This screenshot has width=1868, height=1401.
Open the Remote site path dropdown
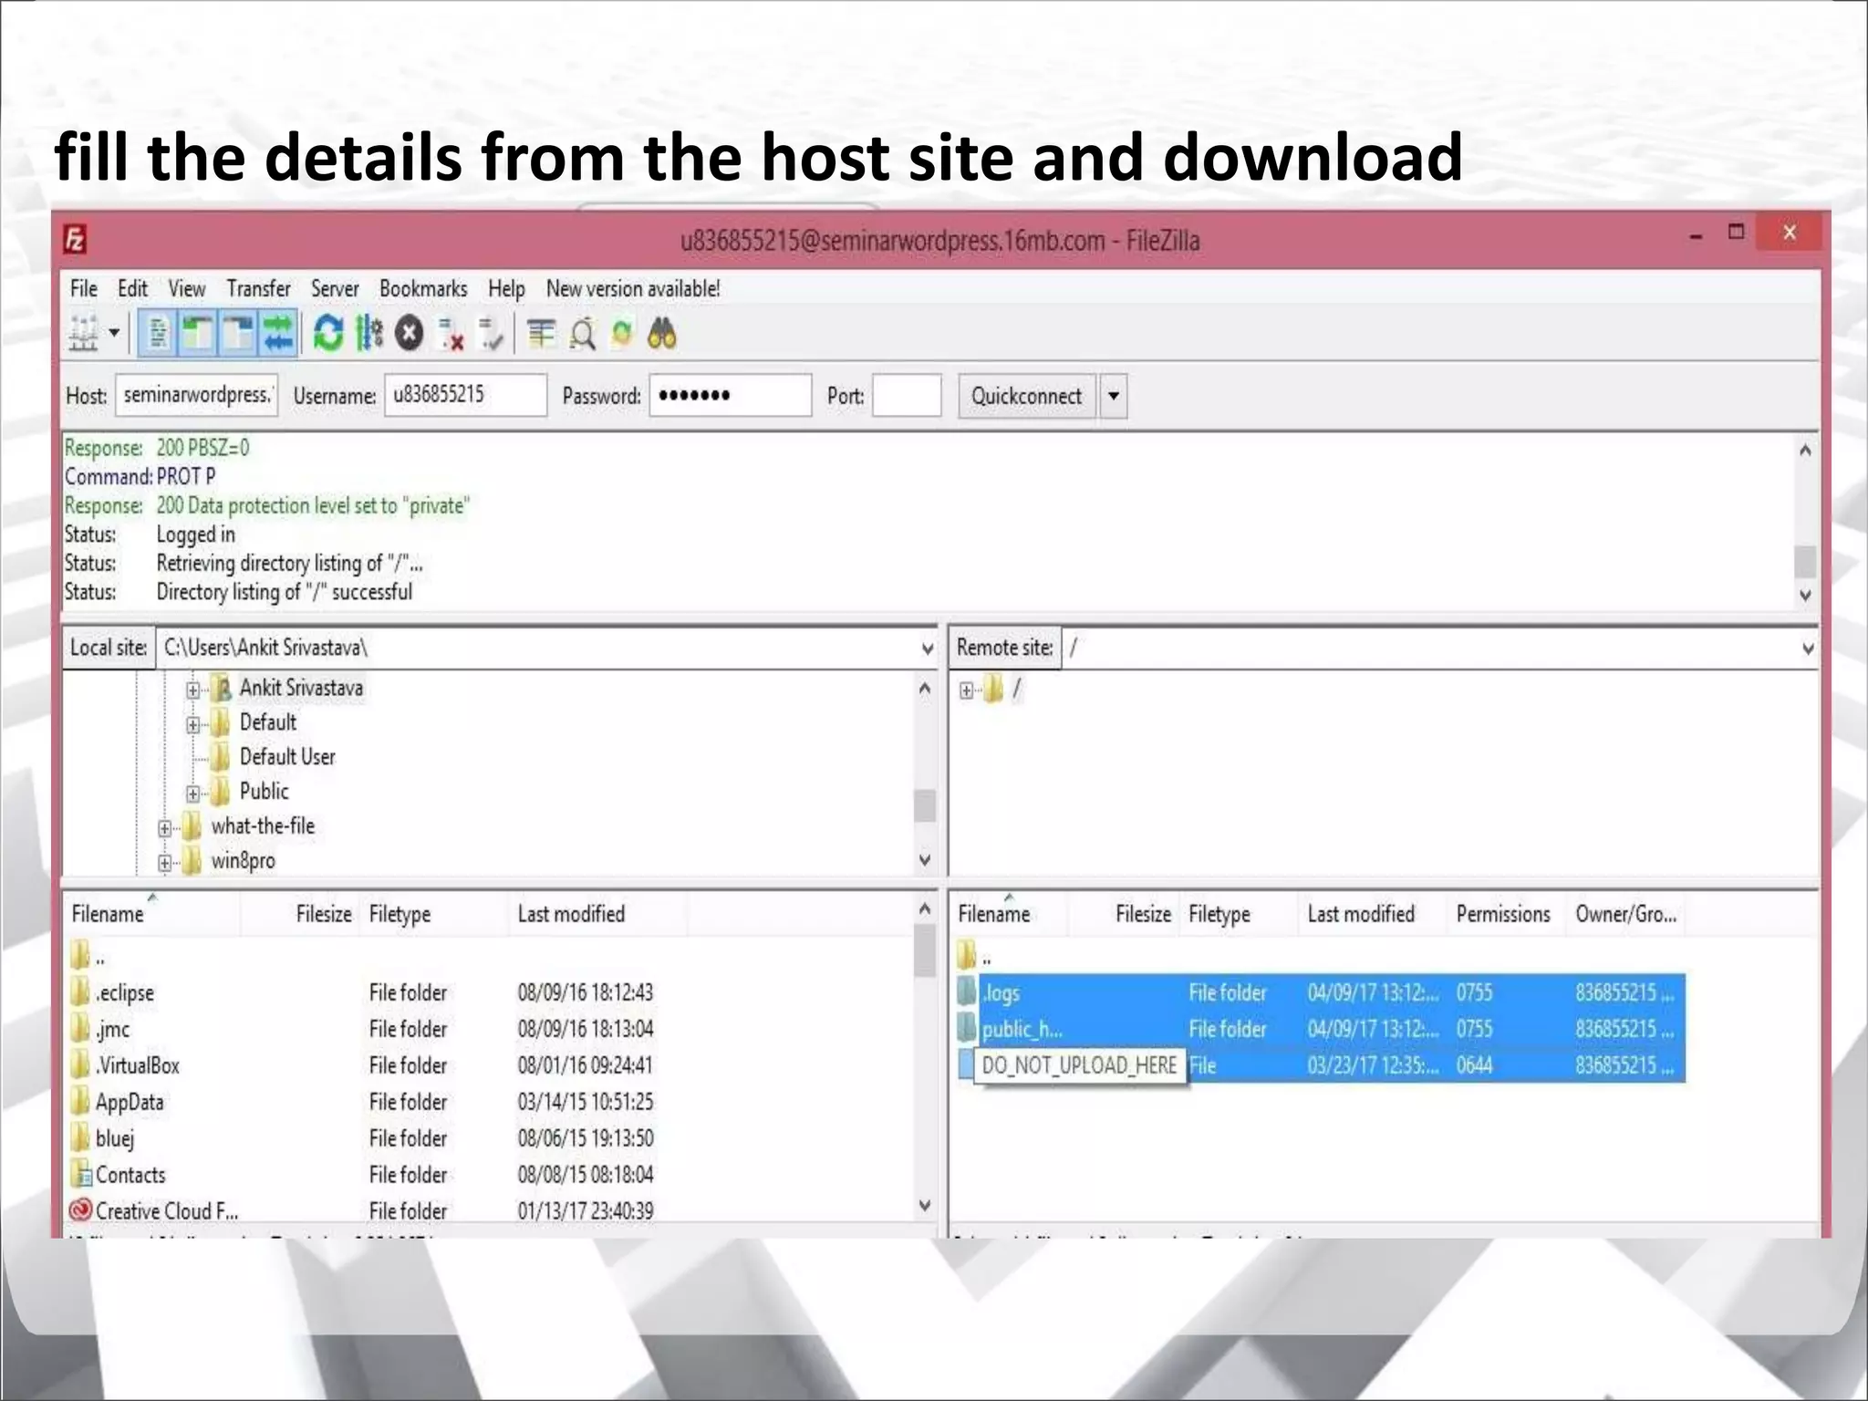point(1808,649)
